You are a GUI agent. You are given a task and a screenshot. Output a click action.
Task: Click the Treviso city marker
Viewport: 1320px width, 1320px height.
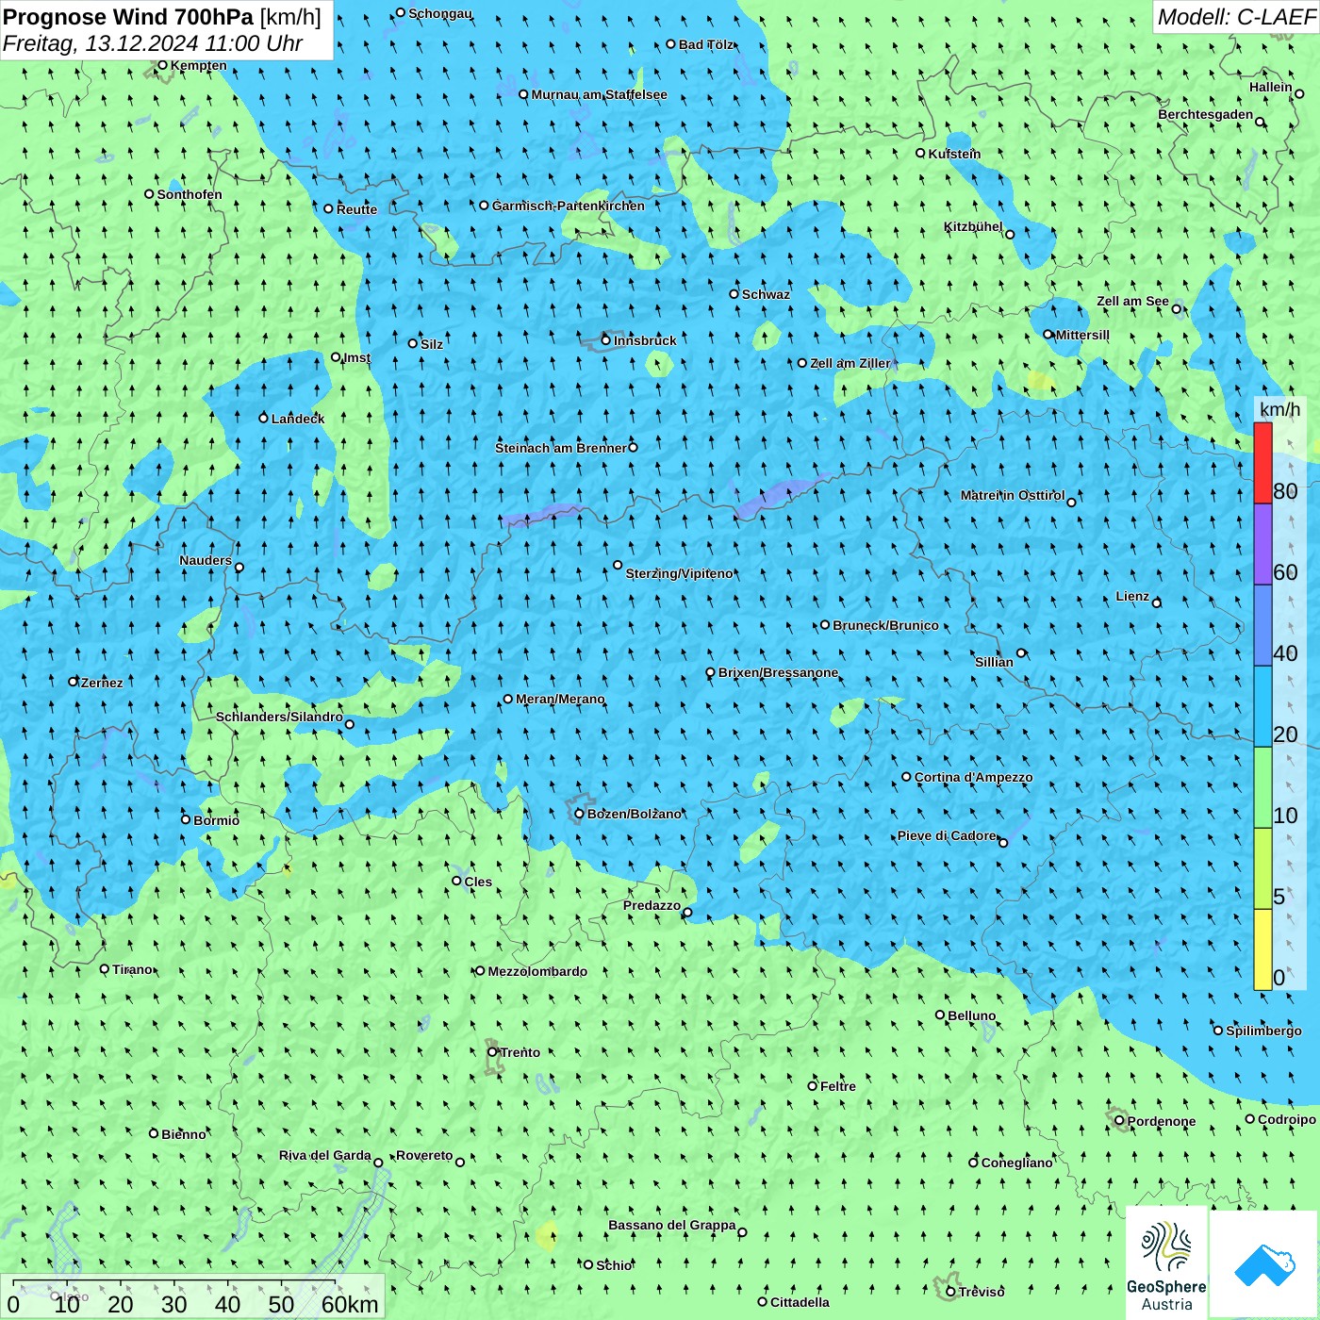(x=951, y=1292)
